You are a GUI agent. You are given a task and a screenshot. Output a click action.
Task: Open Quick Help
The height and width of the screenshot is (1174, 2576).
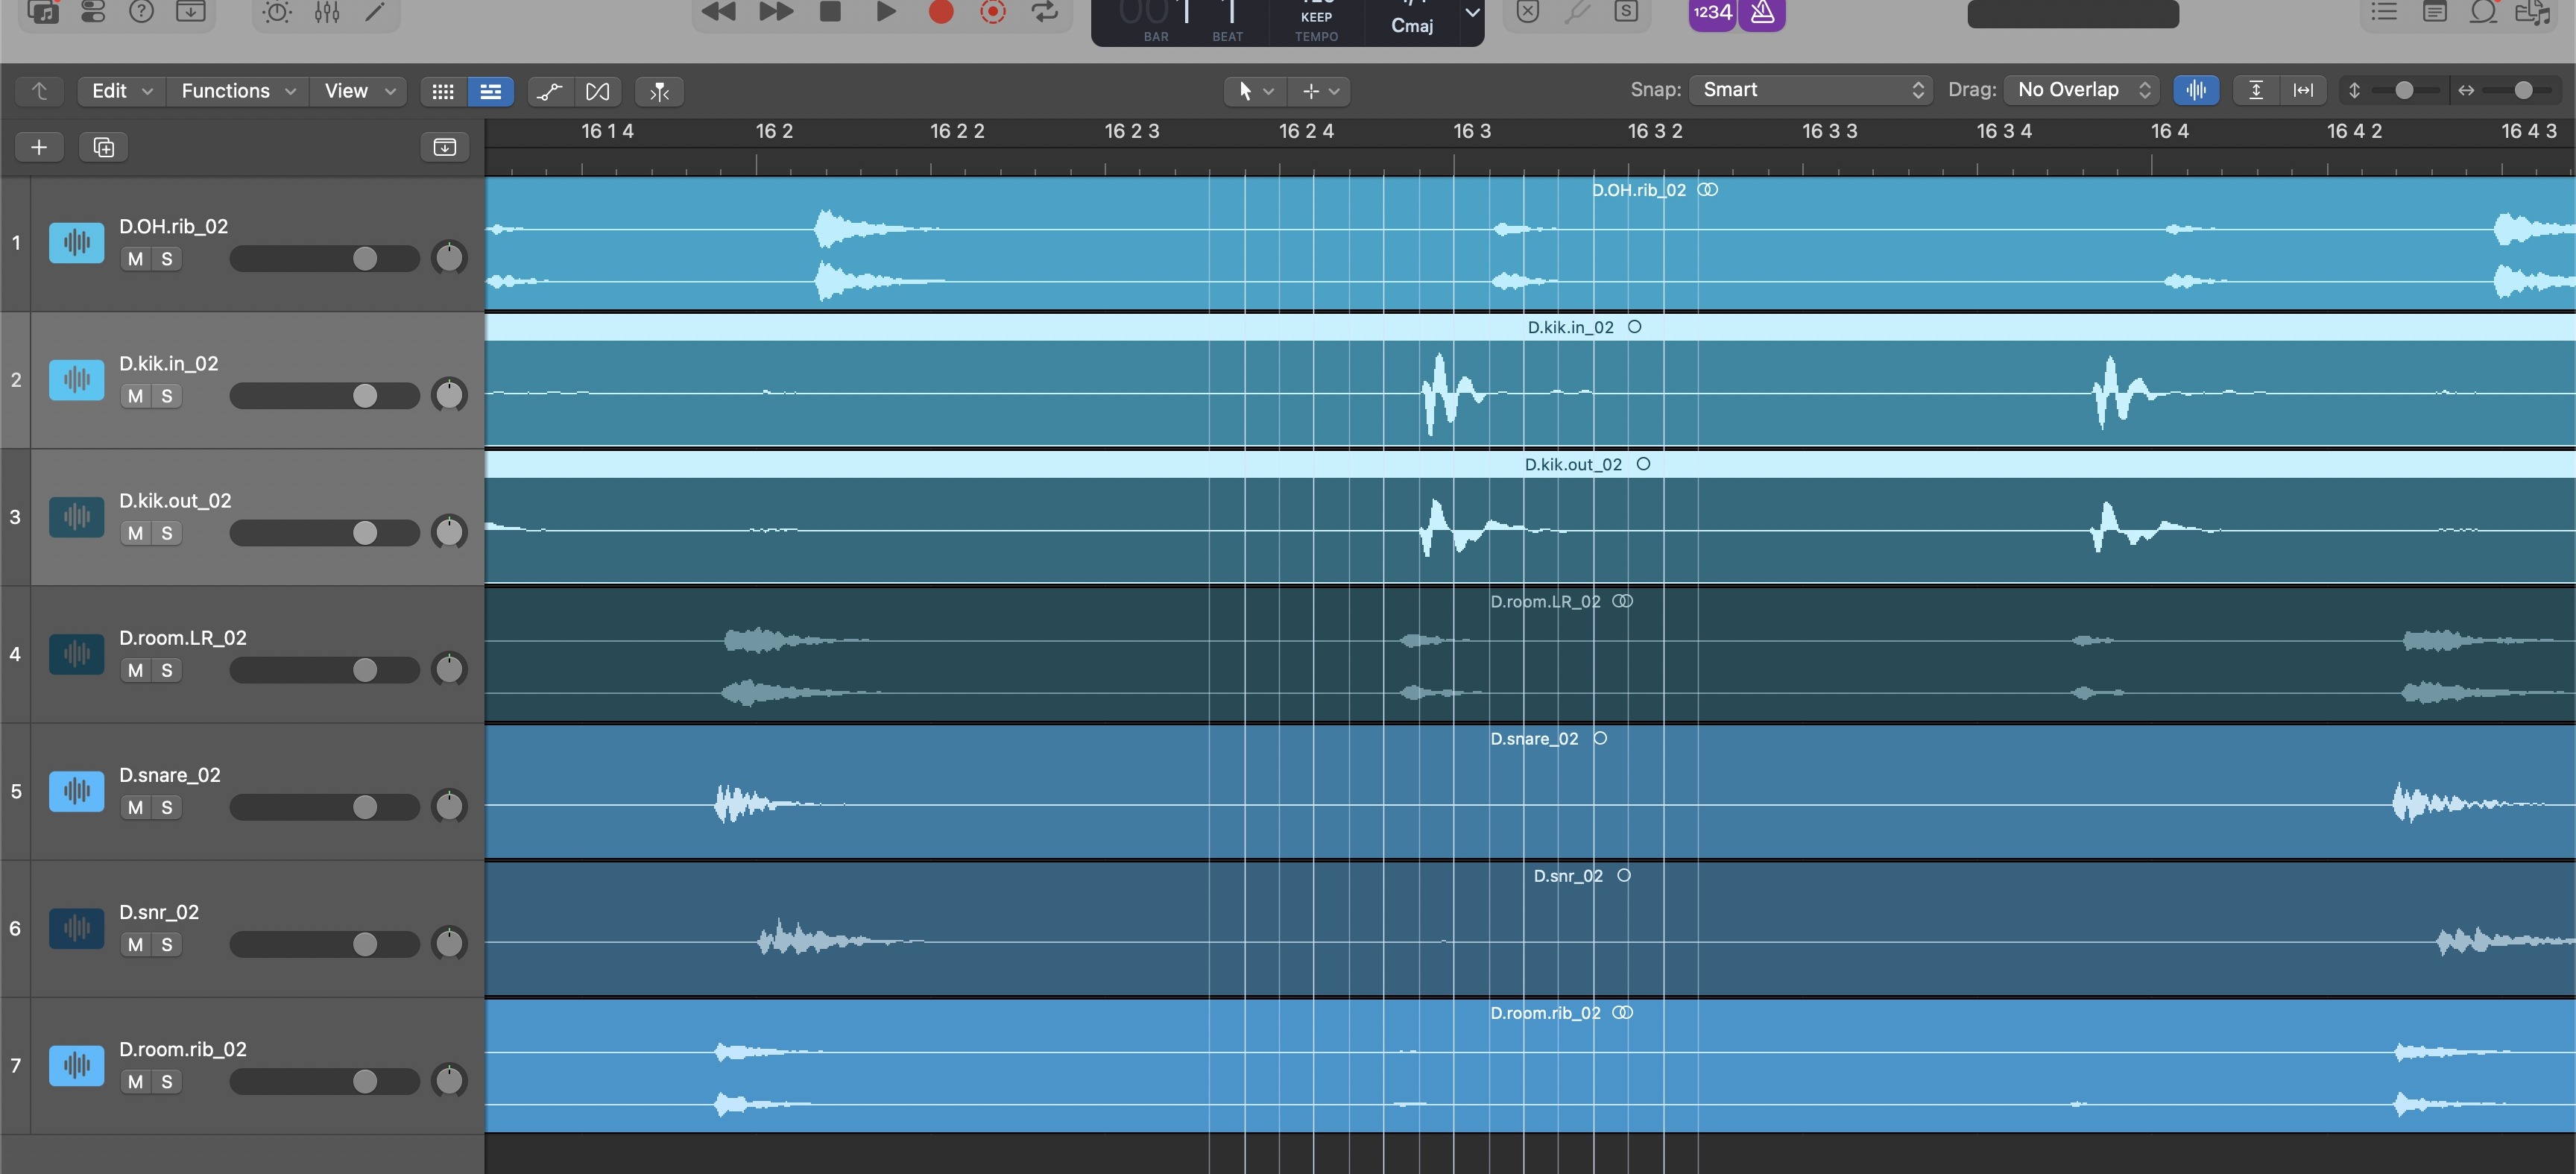point(142,11)
